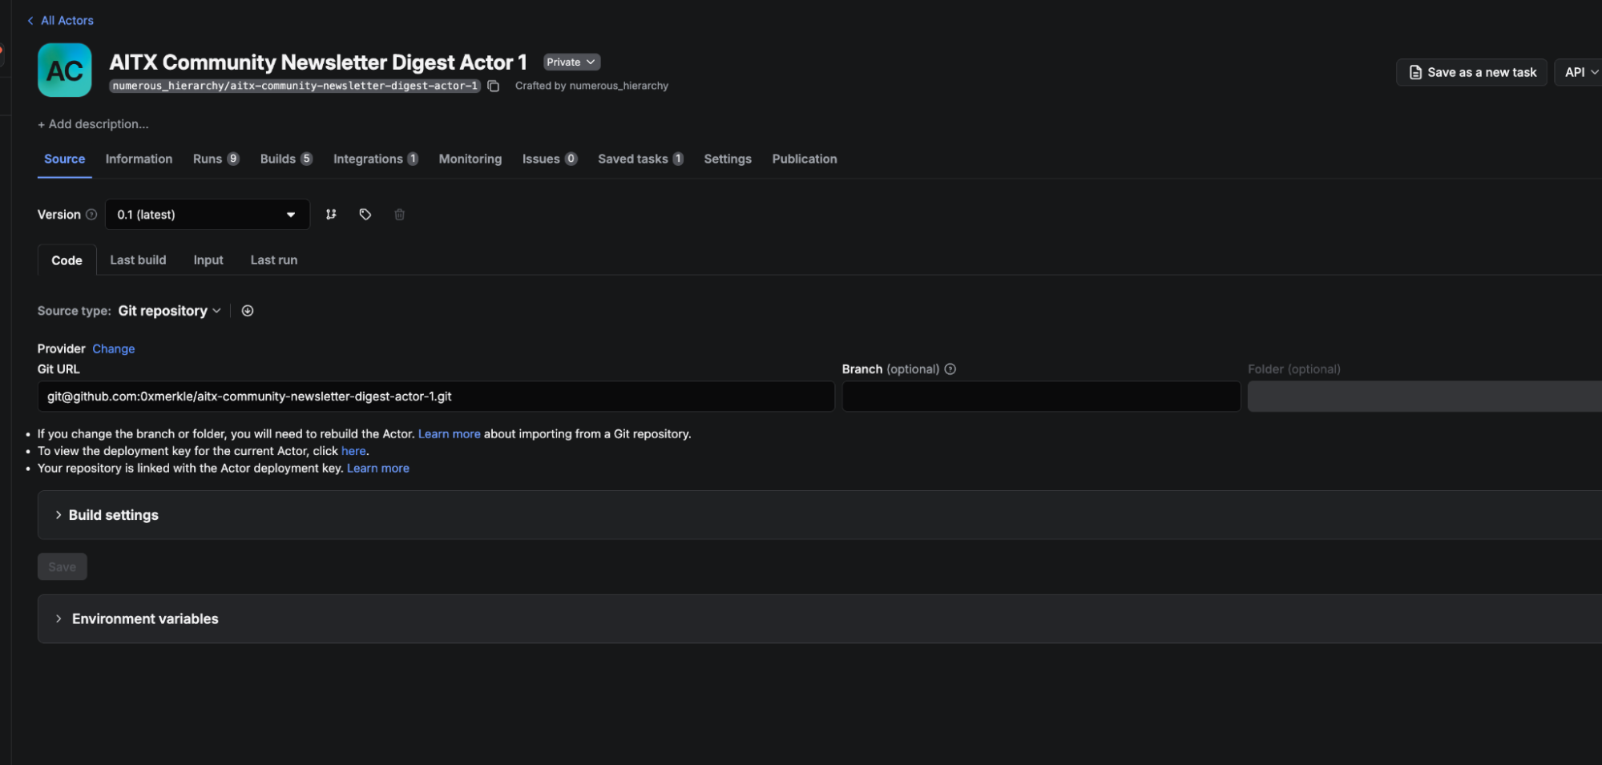Copy the actor path to clipboard
This screenshot has width=1602, height=765.
pyautogui.click(x=494, y=87)
